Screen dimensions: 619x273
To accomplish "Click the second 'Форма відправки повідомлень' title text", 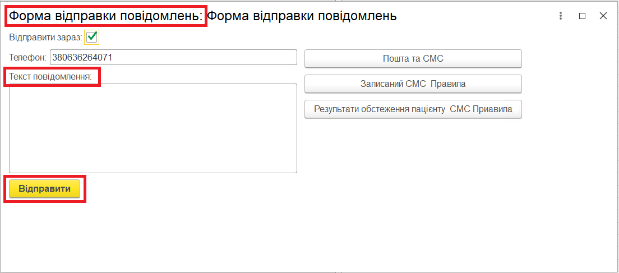I will tap(302, 16).
